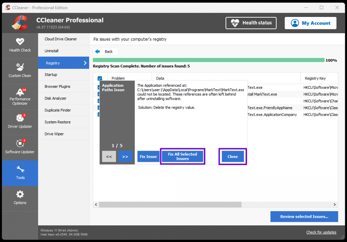The height and width of the screenshot is (242, 347).
Task: Toggle the select-all checkbox in Problem header
Action: [100, 78]
